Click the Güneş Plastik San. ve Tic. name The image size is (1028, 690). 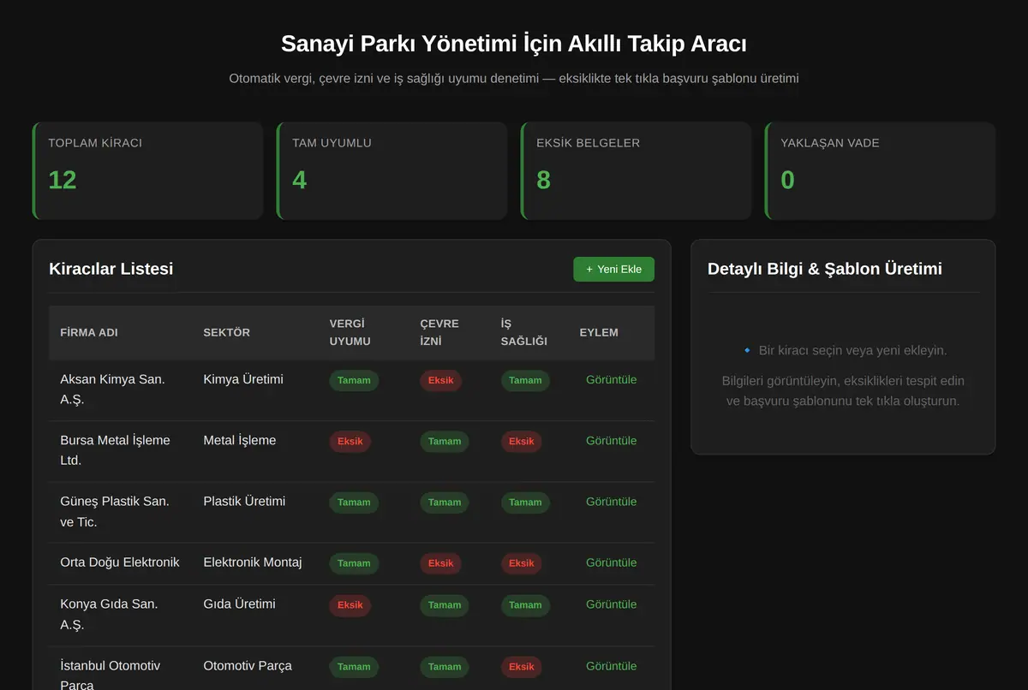[115, 511]
